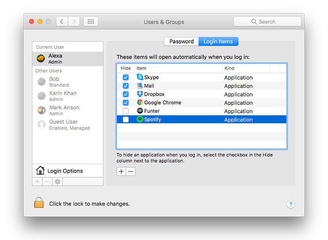328x240 pixels.
Task: Show all preferences with the grid button
Action: point(91,22)
